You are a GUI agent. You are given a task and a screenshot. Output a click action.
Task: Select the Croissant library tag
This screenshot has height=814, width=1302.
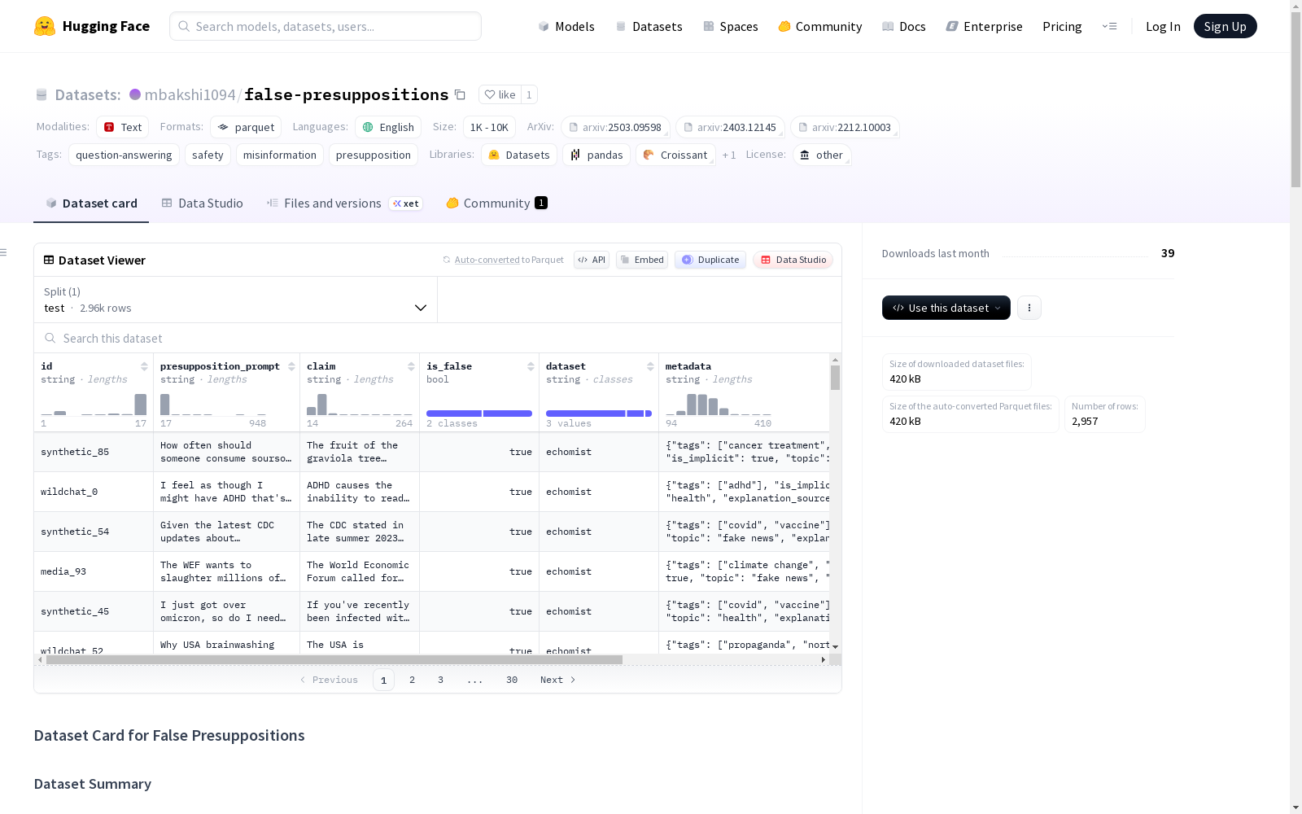coord(675,155)
